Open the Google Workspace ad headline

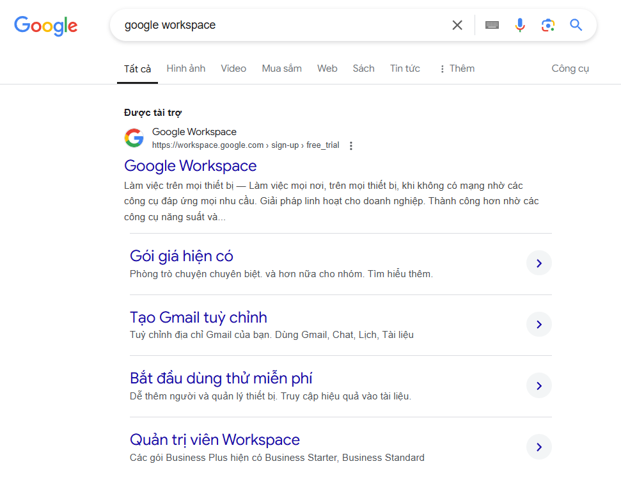click(x=191, y=166)
